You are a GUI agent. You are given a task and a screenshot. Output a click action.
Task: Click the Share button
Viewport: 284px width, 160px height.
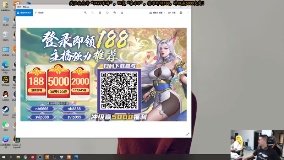click(x=172, y=13)
